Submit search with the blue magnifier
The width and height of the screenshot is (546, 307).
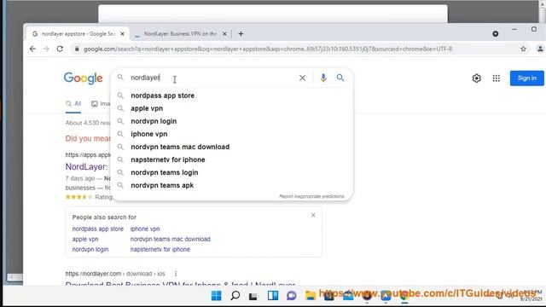pyautogui.click(x=340, y=78)
